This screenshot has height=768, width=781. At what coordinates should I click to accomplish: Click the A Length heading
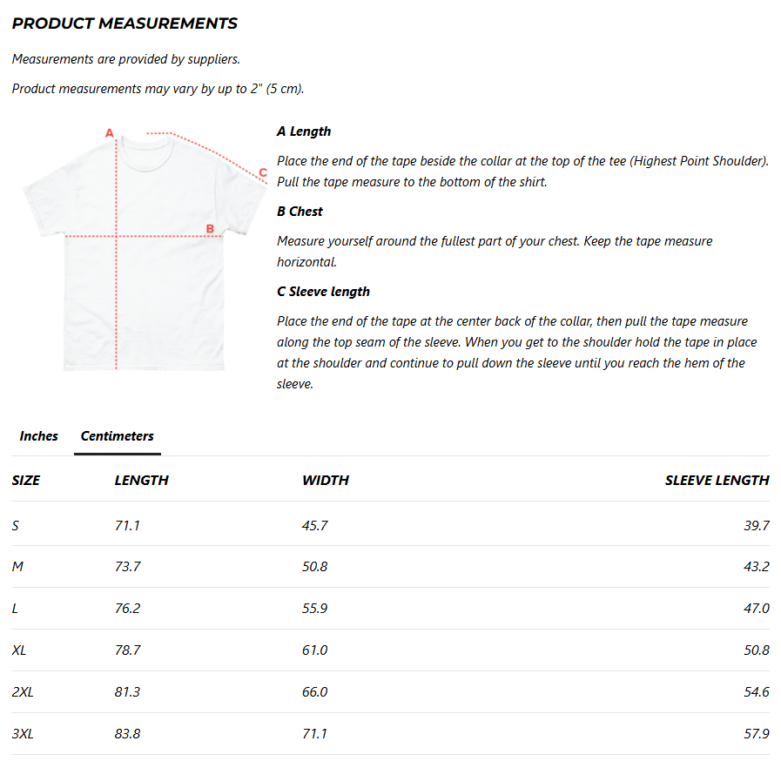(304, 131)
